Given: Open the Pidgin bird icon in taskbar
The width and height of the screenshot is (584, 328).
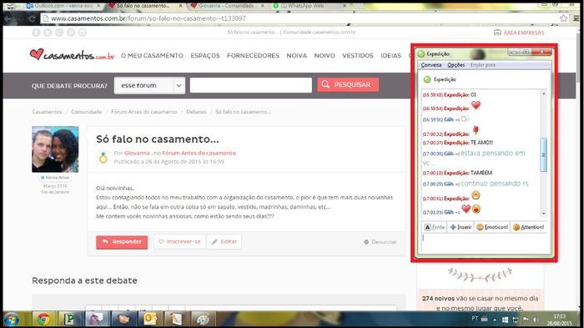Looking at the screenshot, I should point(97,320).
